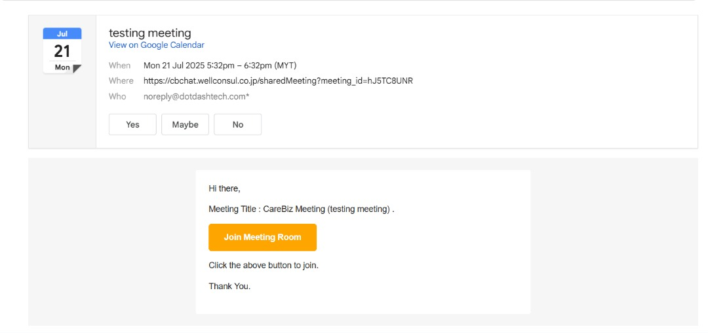Open View on Google Calendar link
Image resolution: width=708 pixels, height=333 pixels.
pos(157,45)
